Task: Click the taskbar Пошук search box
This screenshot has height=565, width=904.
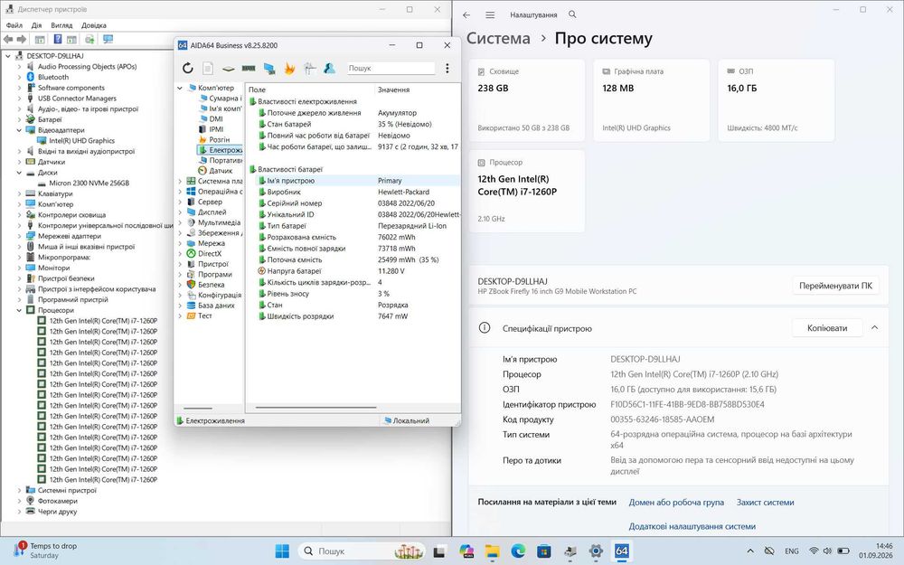Action: coord(363,551)
